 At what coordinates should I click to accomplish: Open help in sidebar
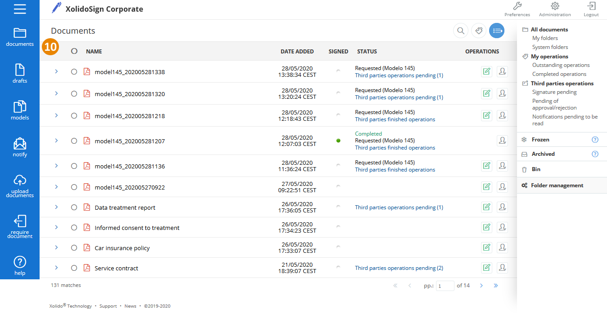[20, 265]
